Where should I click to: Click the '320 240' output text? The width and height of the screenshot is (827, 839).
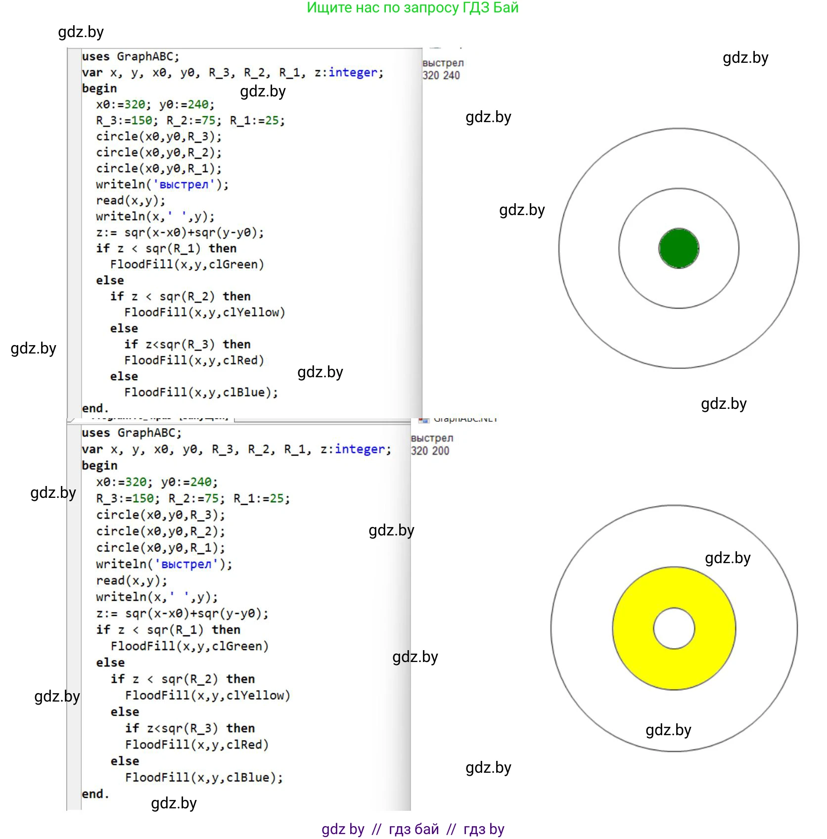[441, 75]
